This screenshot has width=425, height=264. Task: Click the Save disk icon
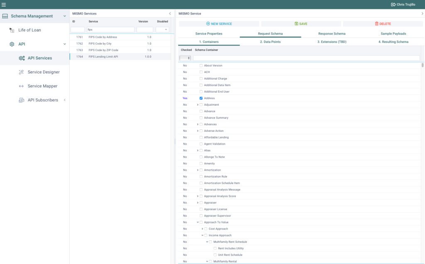pyautogui.click(x=296, y=24)
